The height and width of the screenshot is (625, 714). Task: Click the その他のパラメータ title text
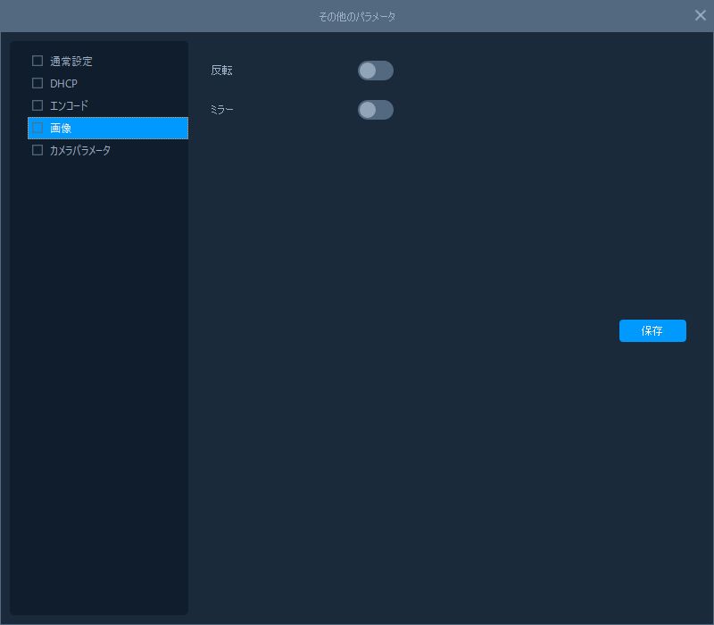357,16
